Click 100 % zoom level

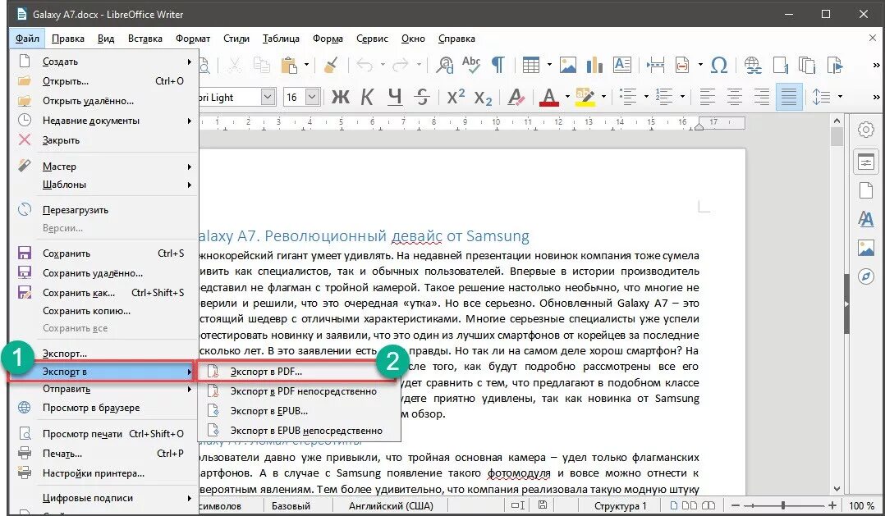(861, 506)
